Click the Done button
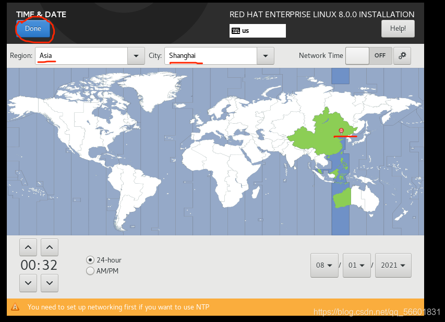This screenshot has height=322, width=445. tap(33, 29)
